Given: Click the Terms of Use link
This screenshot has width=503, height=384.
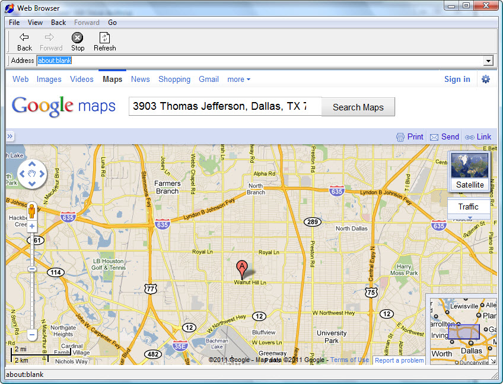Looking at the screenshot, I should click(349, 360).
